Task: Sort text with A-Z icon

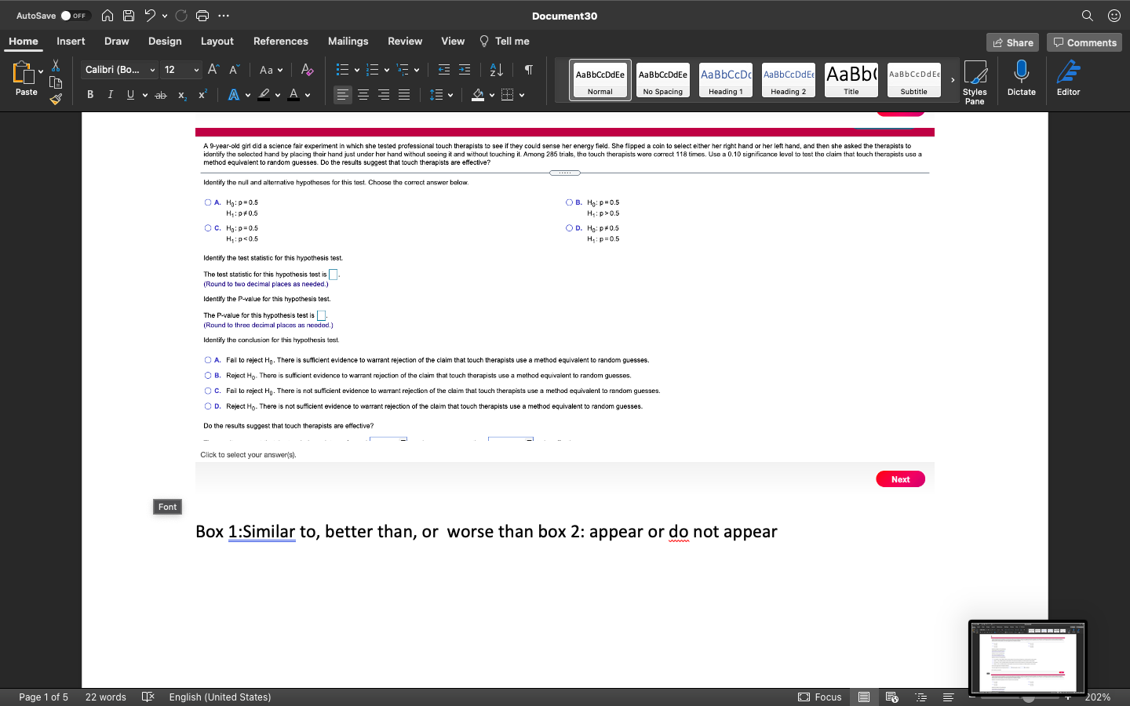Action: 497,70
